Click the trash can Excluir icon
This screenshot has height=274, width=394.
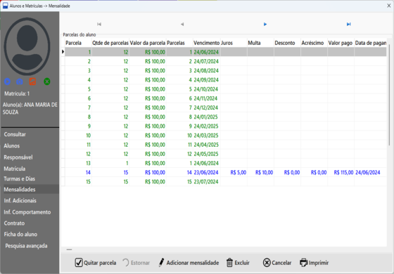pos(229,263)
